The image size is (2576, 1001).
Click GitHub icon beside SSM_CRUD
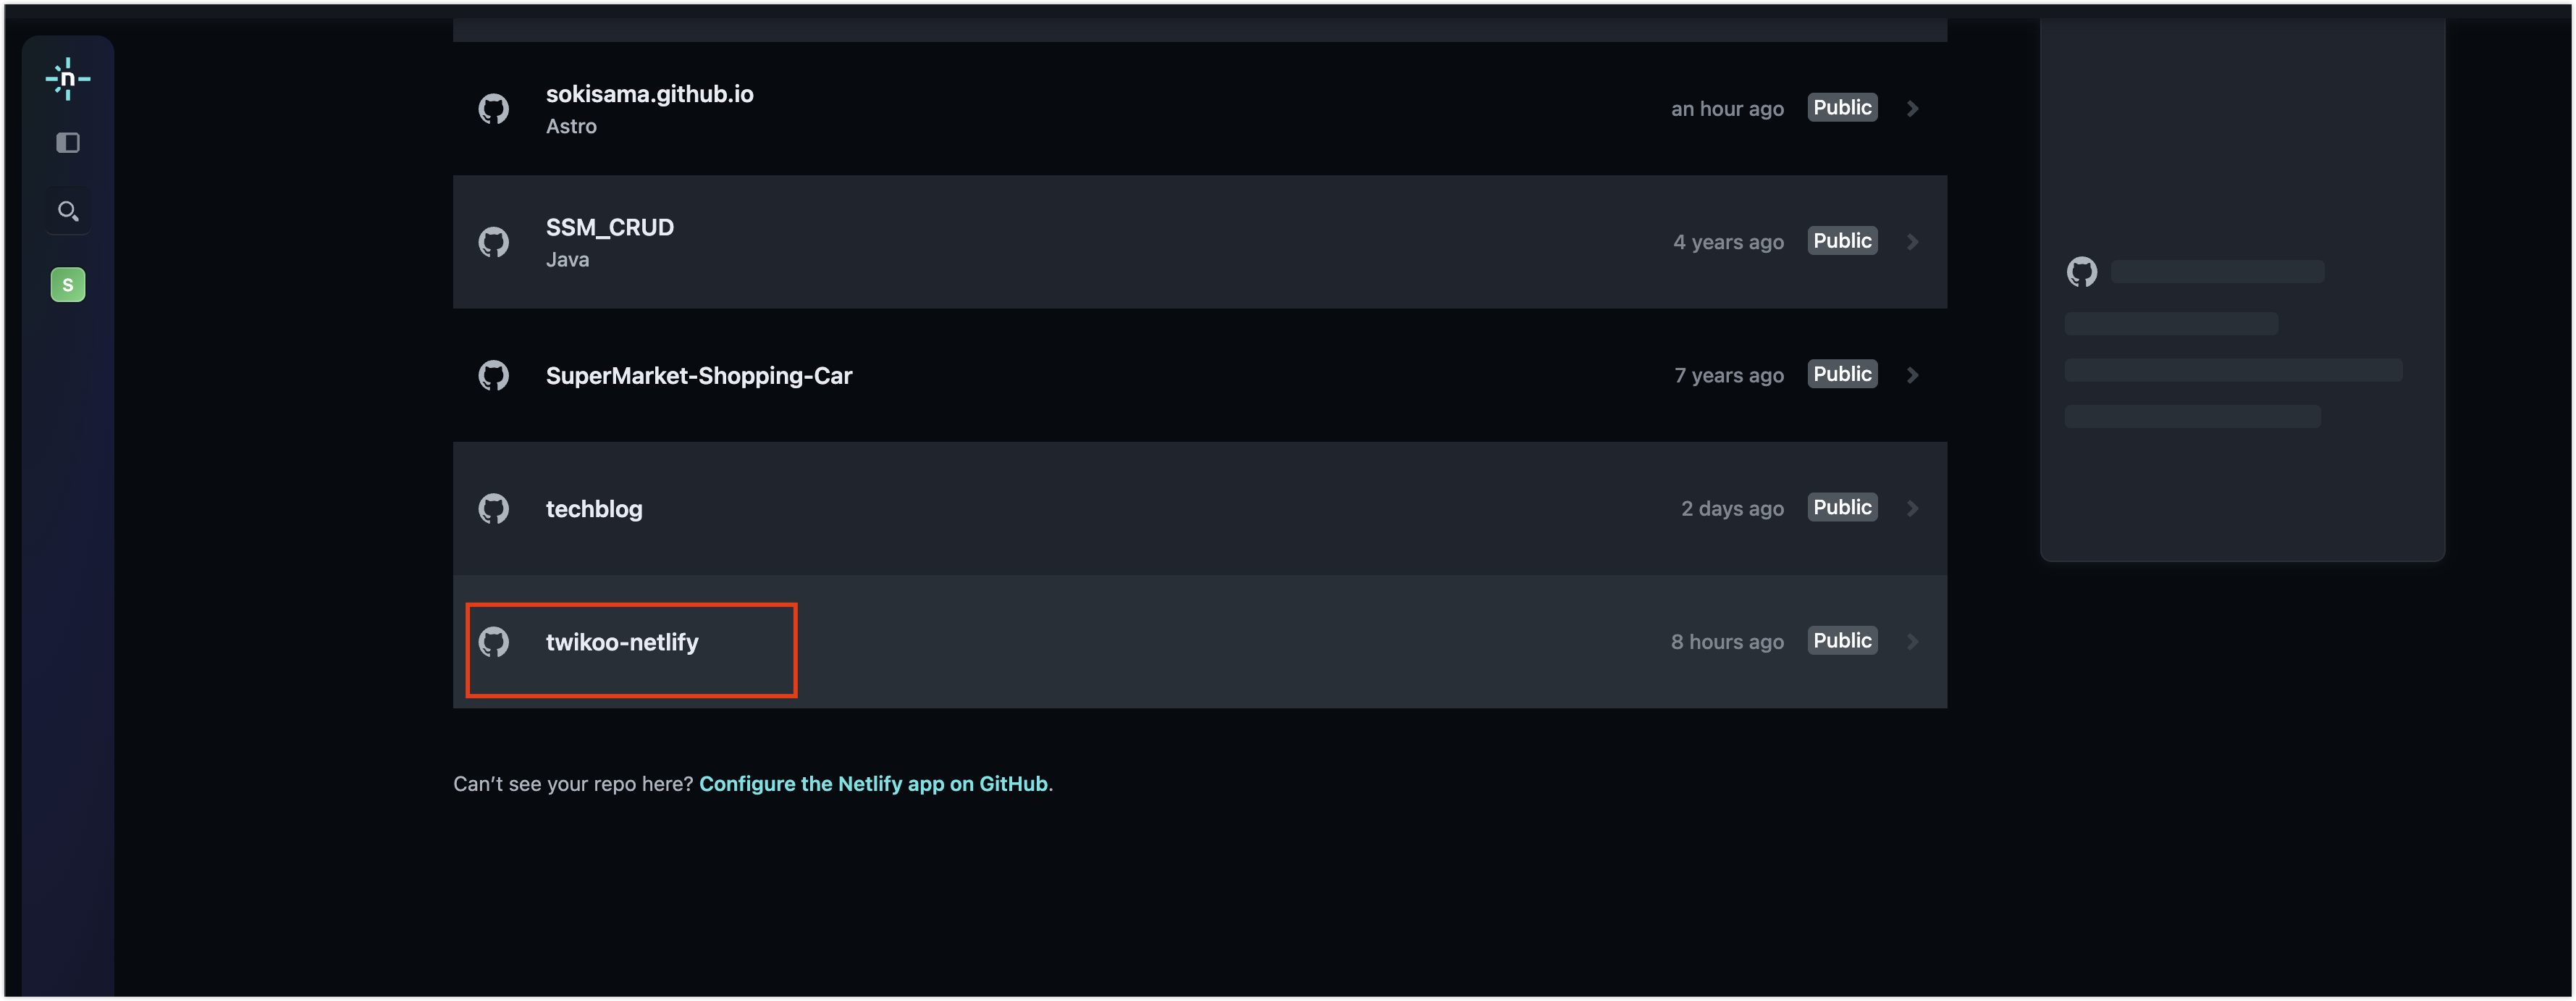click(x=494, y=242)
